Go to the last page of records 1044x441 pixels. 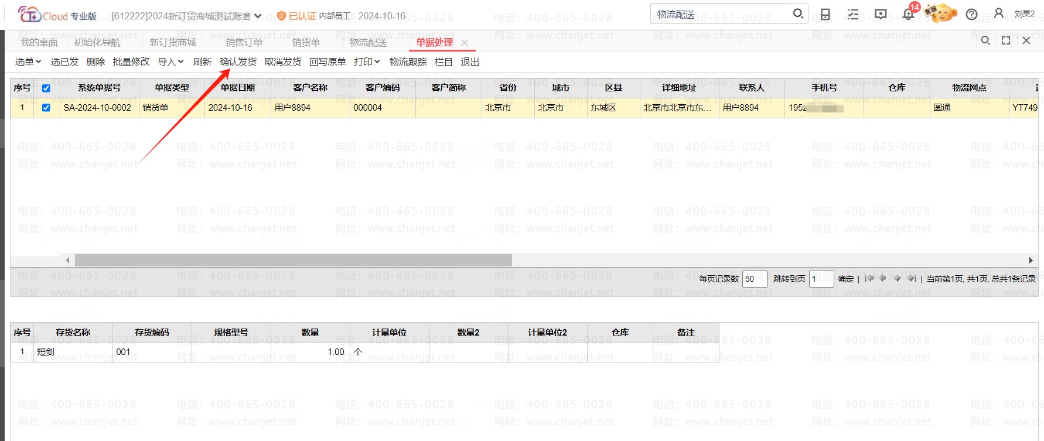pos(912,278)
